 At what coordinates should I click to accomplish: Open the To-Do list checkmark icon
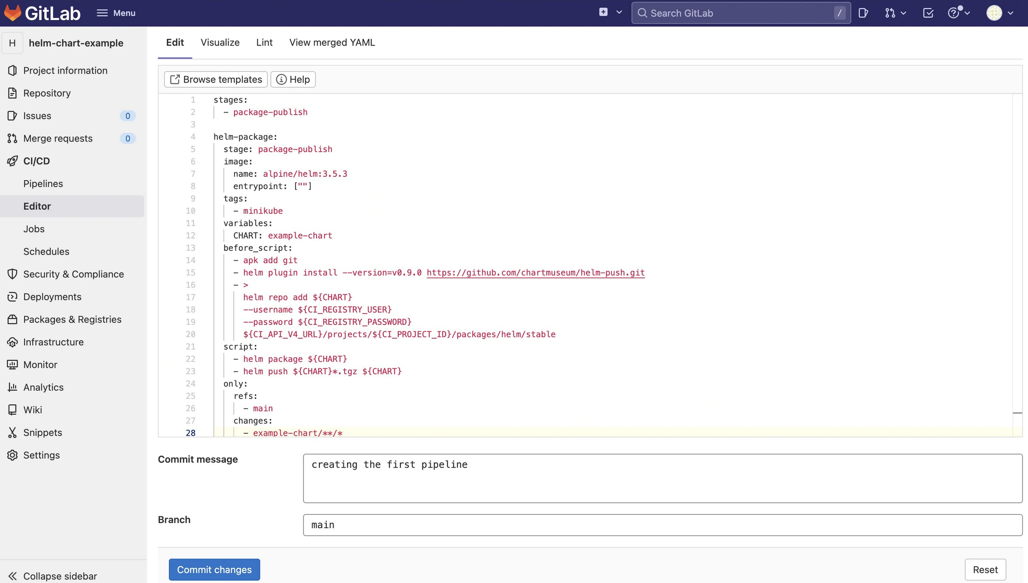(928, 13)
